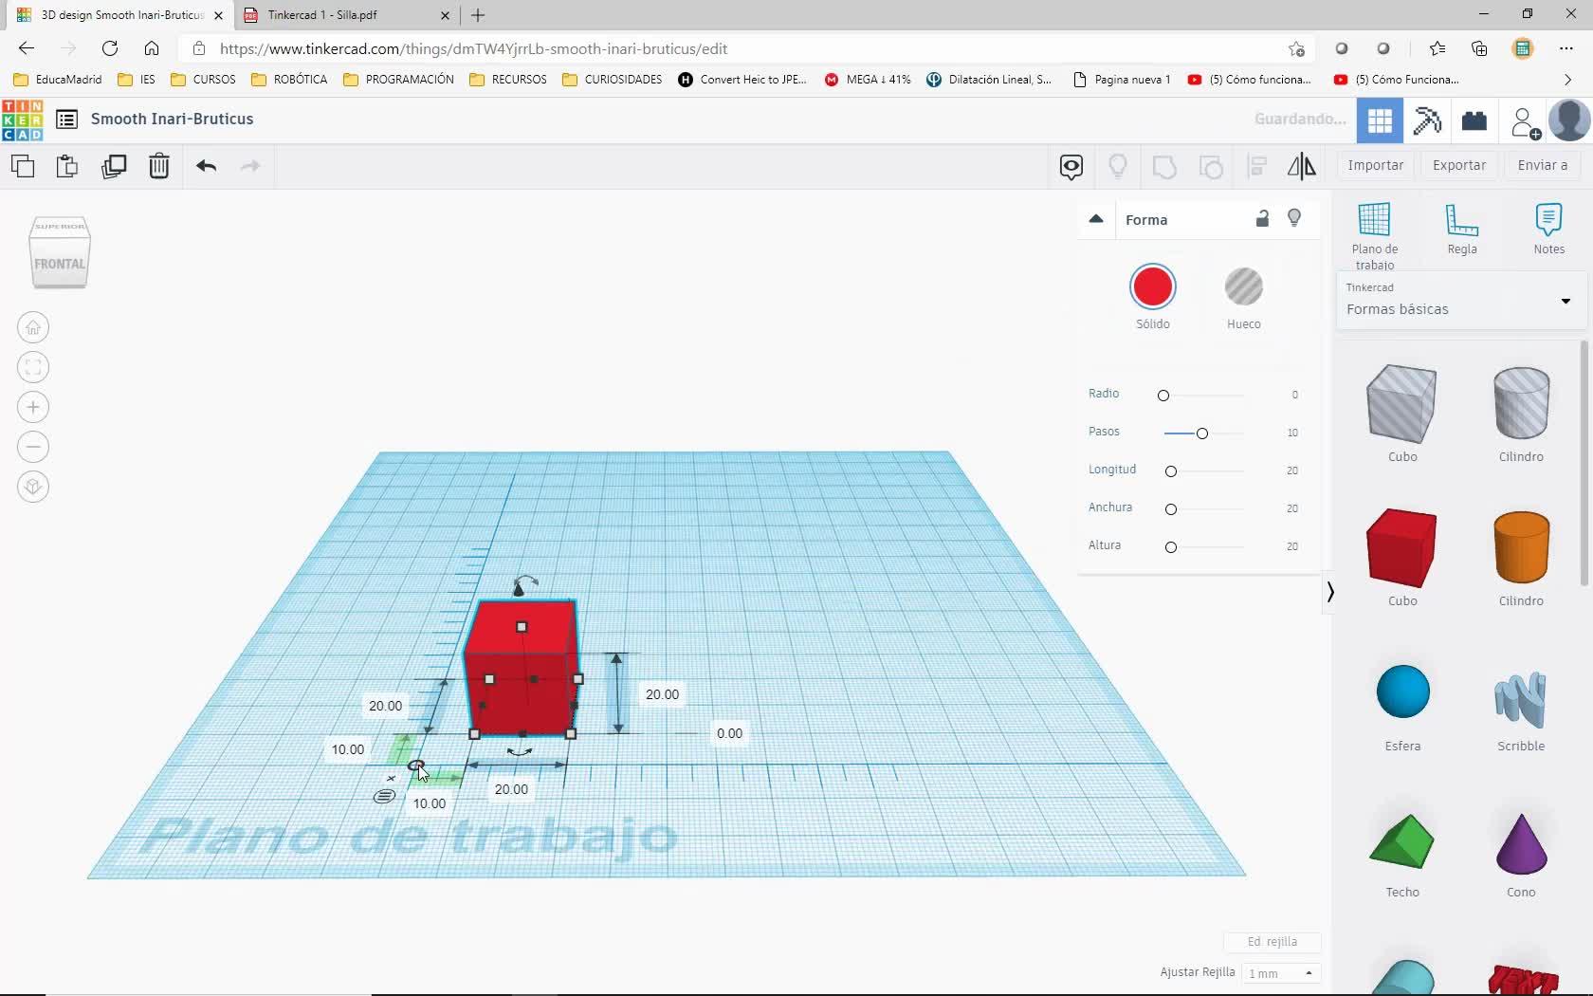Delete the selected shape with trash icon

(x=159, y=167)
